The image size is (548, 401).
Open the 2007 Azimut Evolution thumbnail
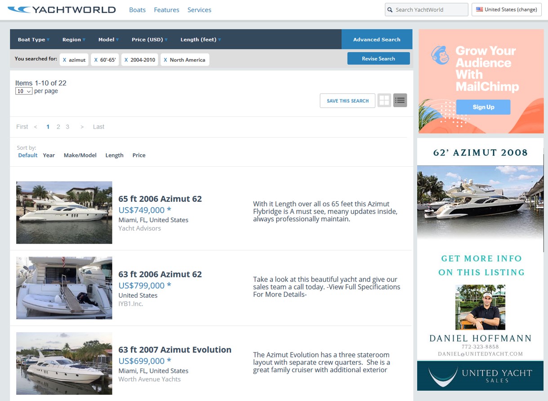point(64,363)
